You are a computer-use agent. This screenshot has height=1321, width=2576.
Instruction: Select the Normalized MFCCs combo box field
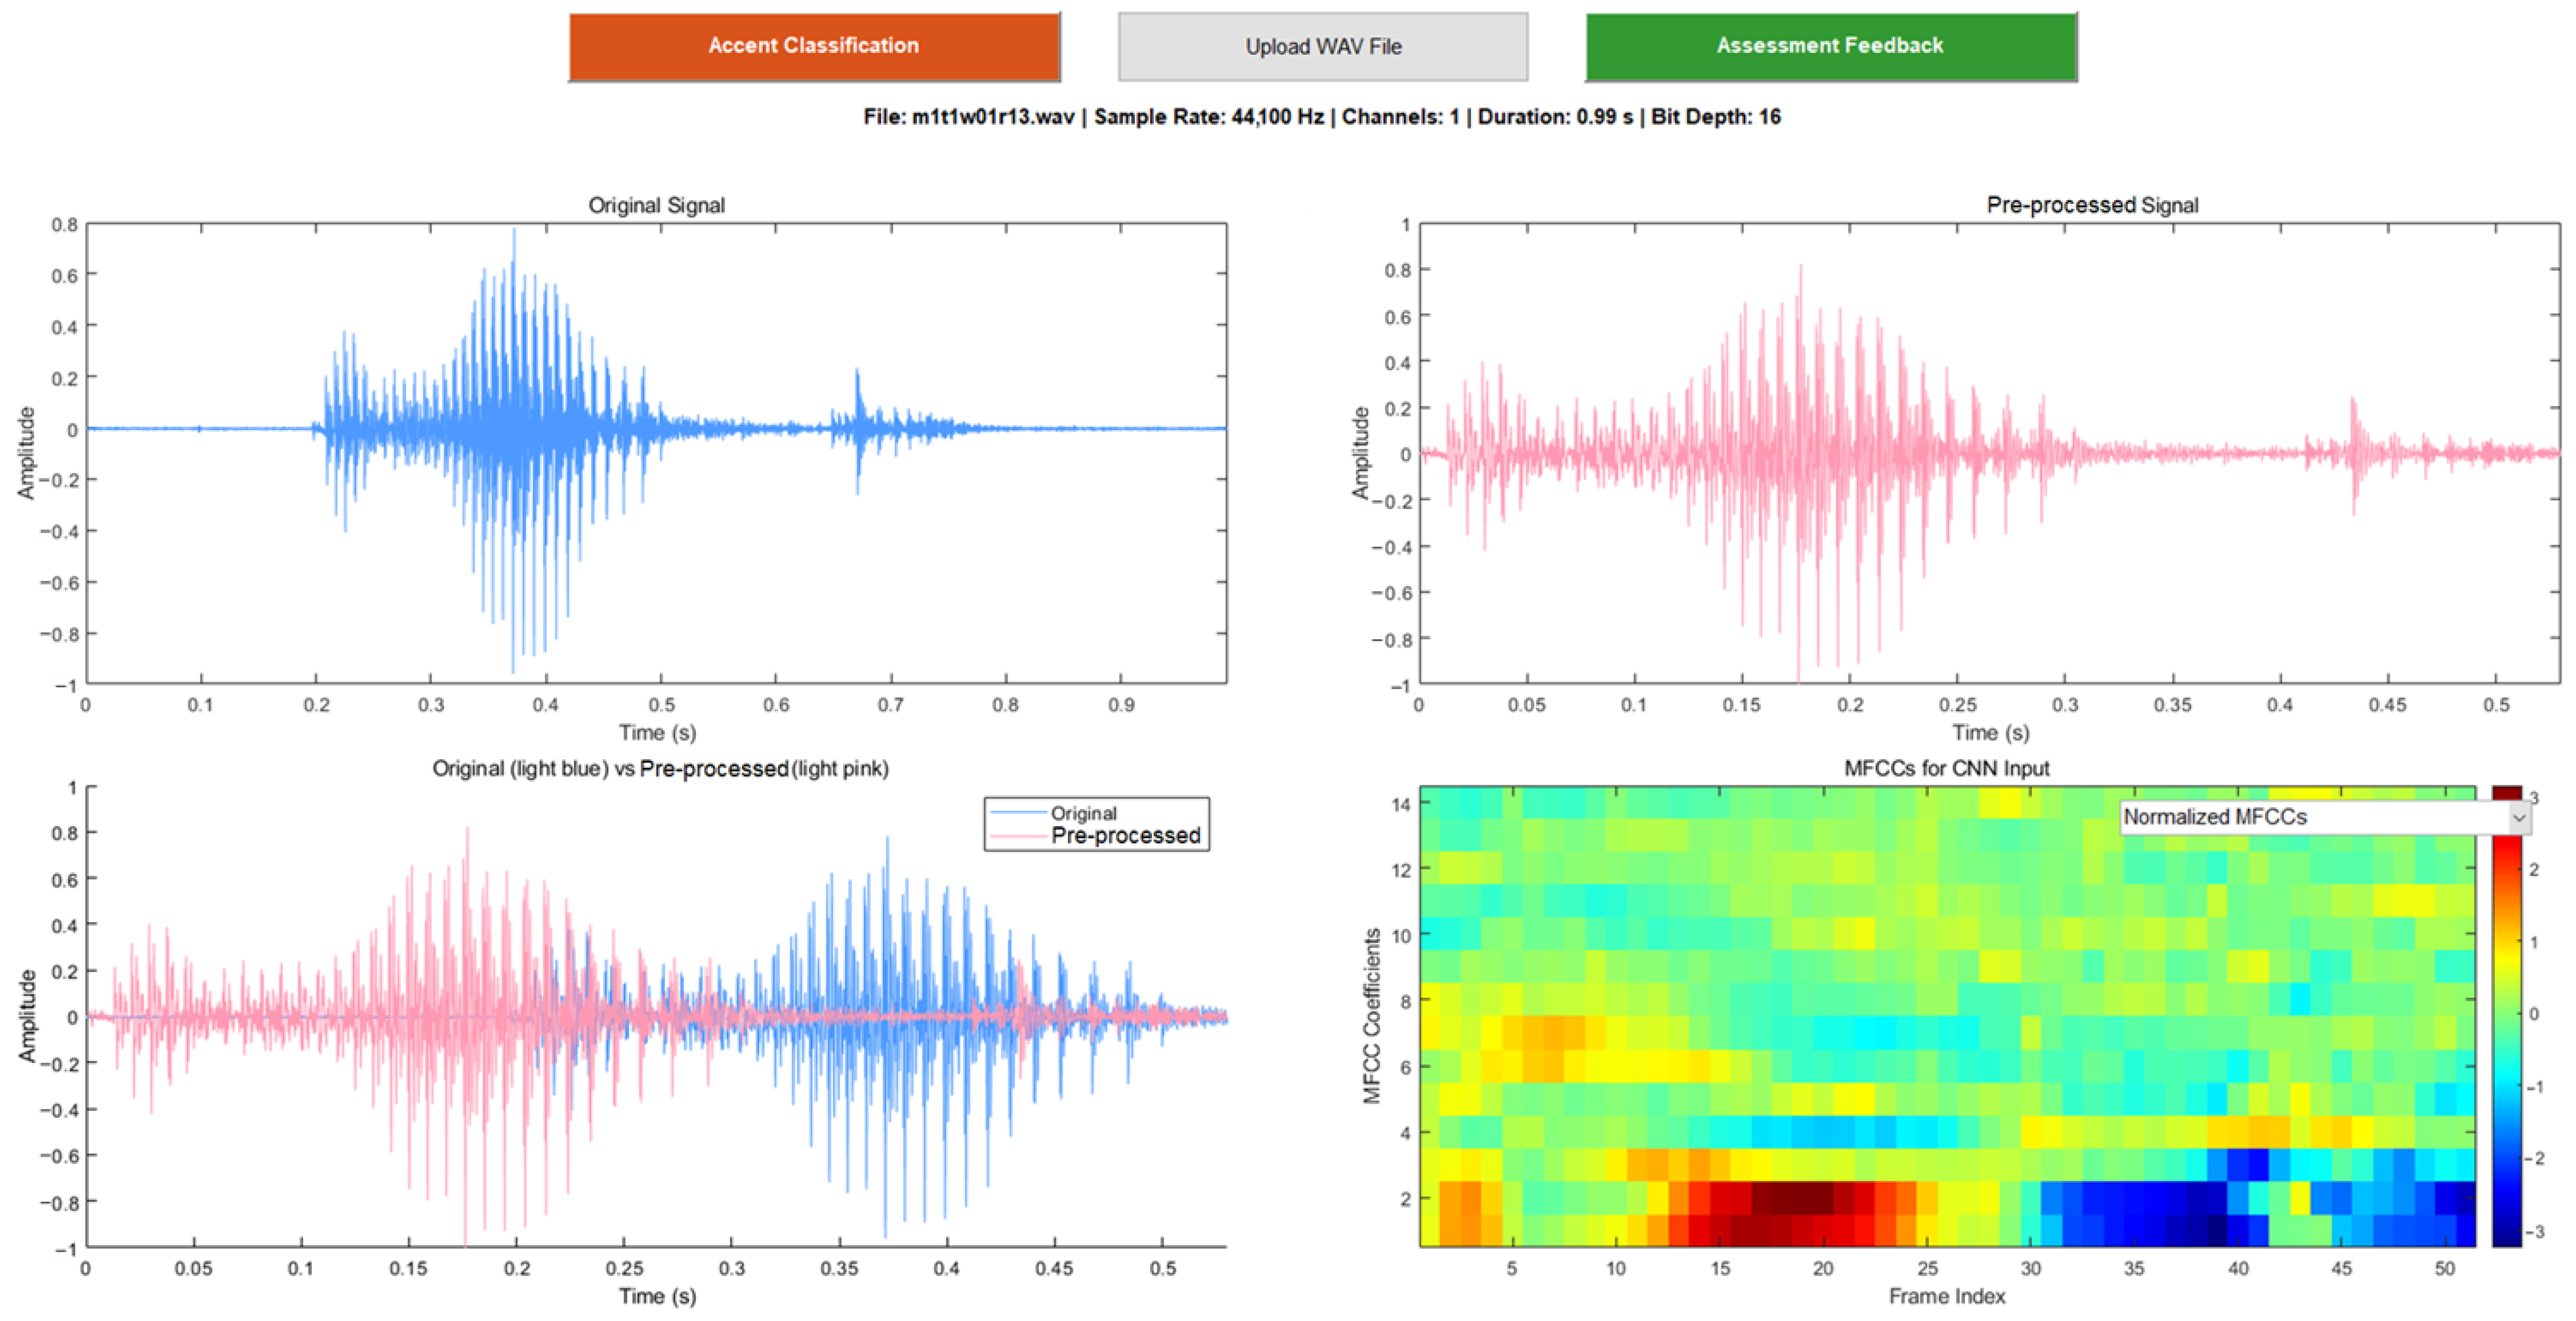click(2325, 817)
